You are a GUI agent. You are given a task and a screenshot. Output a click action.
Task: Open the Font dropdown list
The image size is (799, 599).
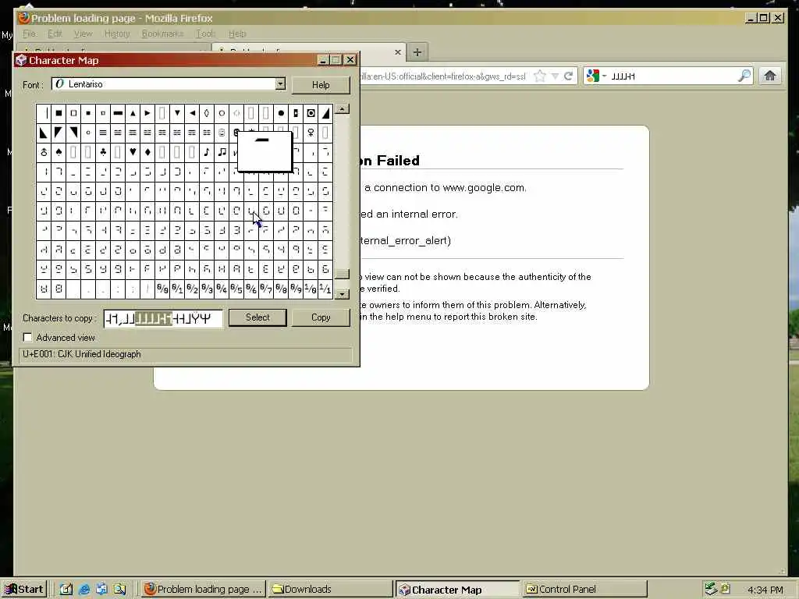280,84
